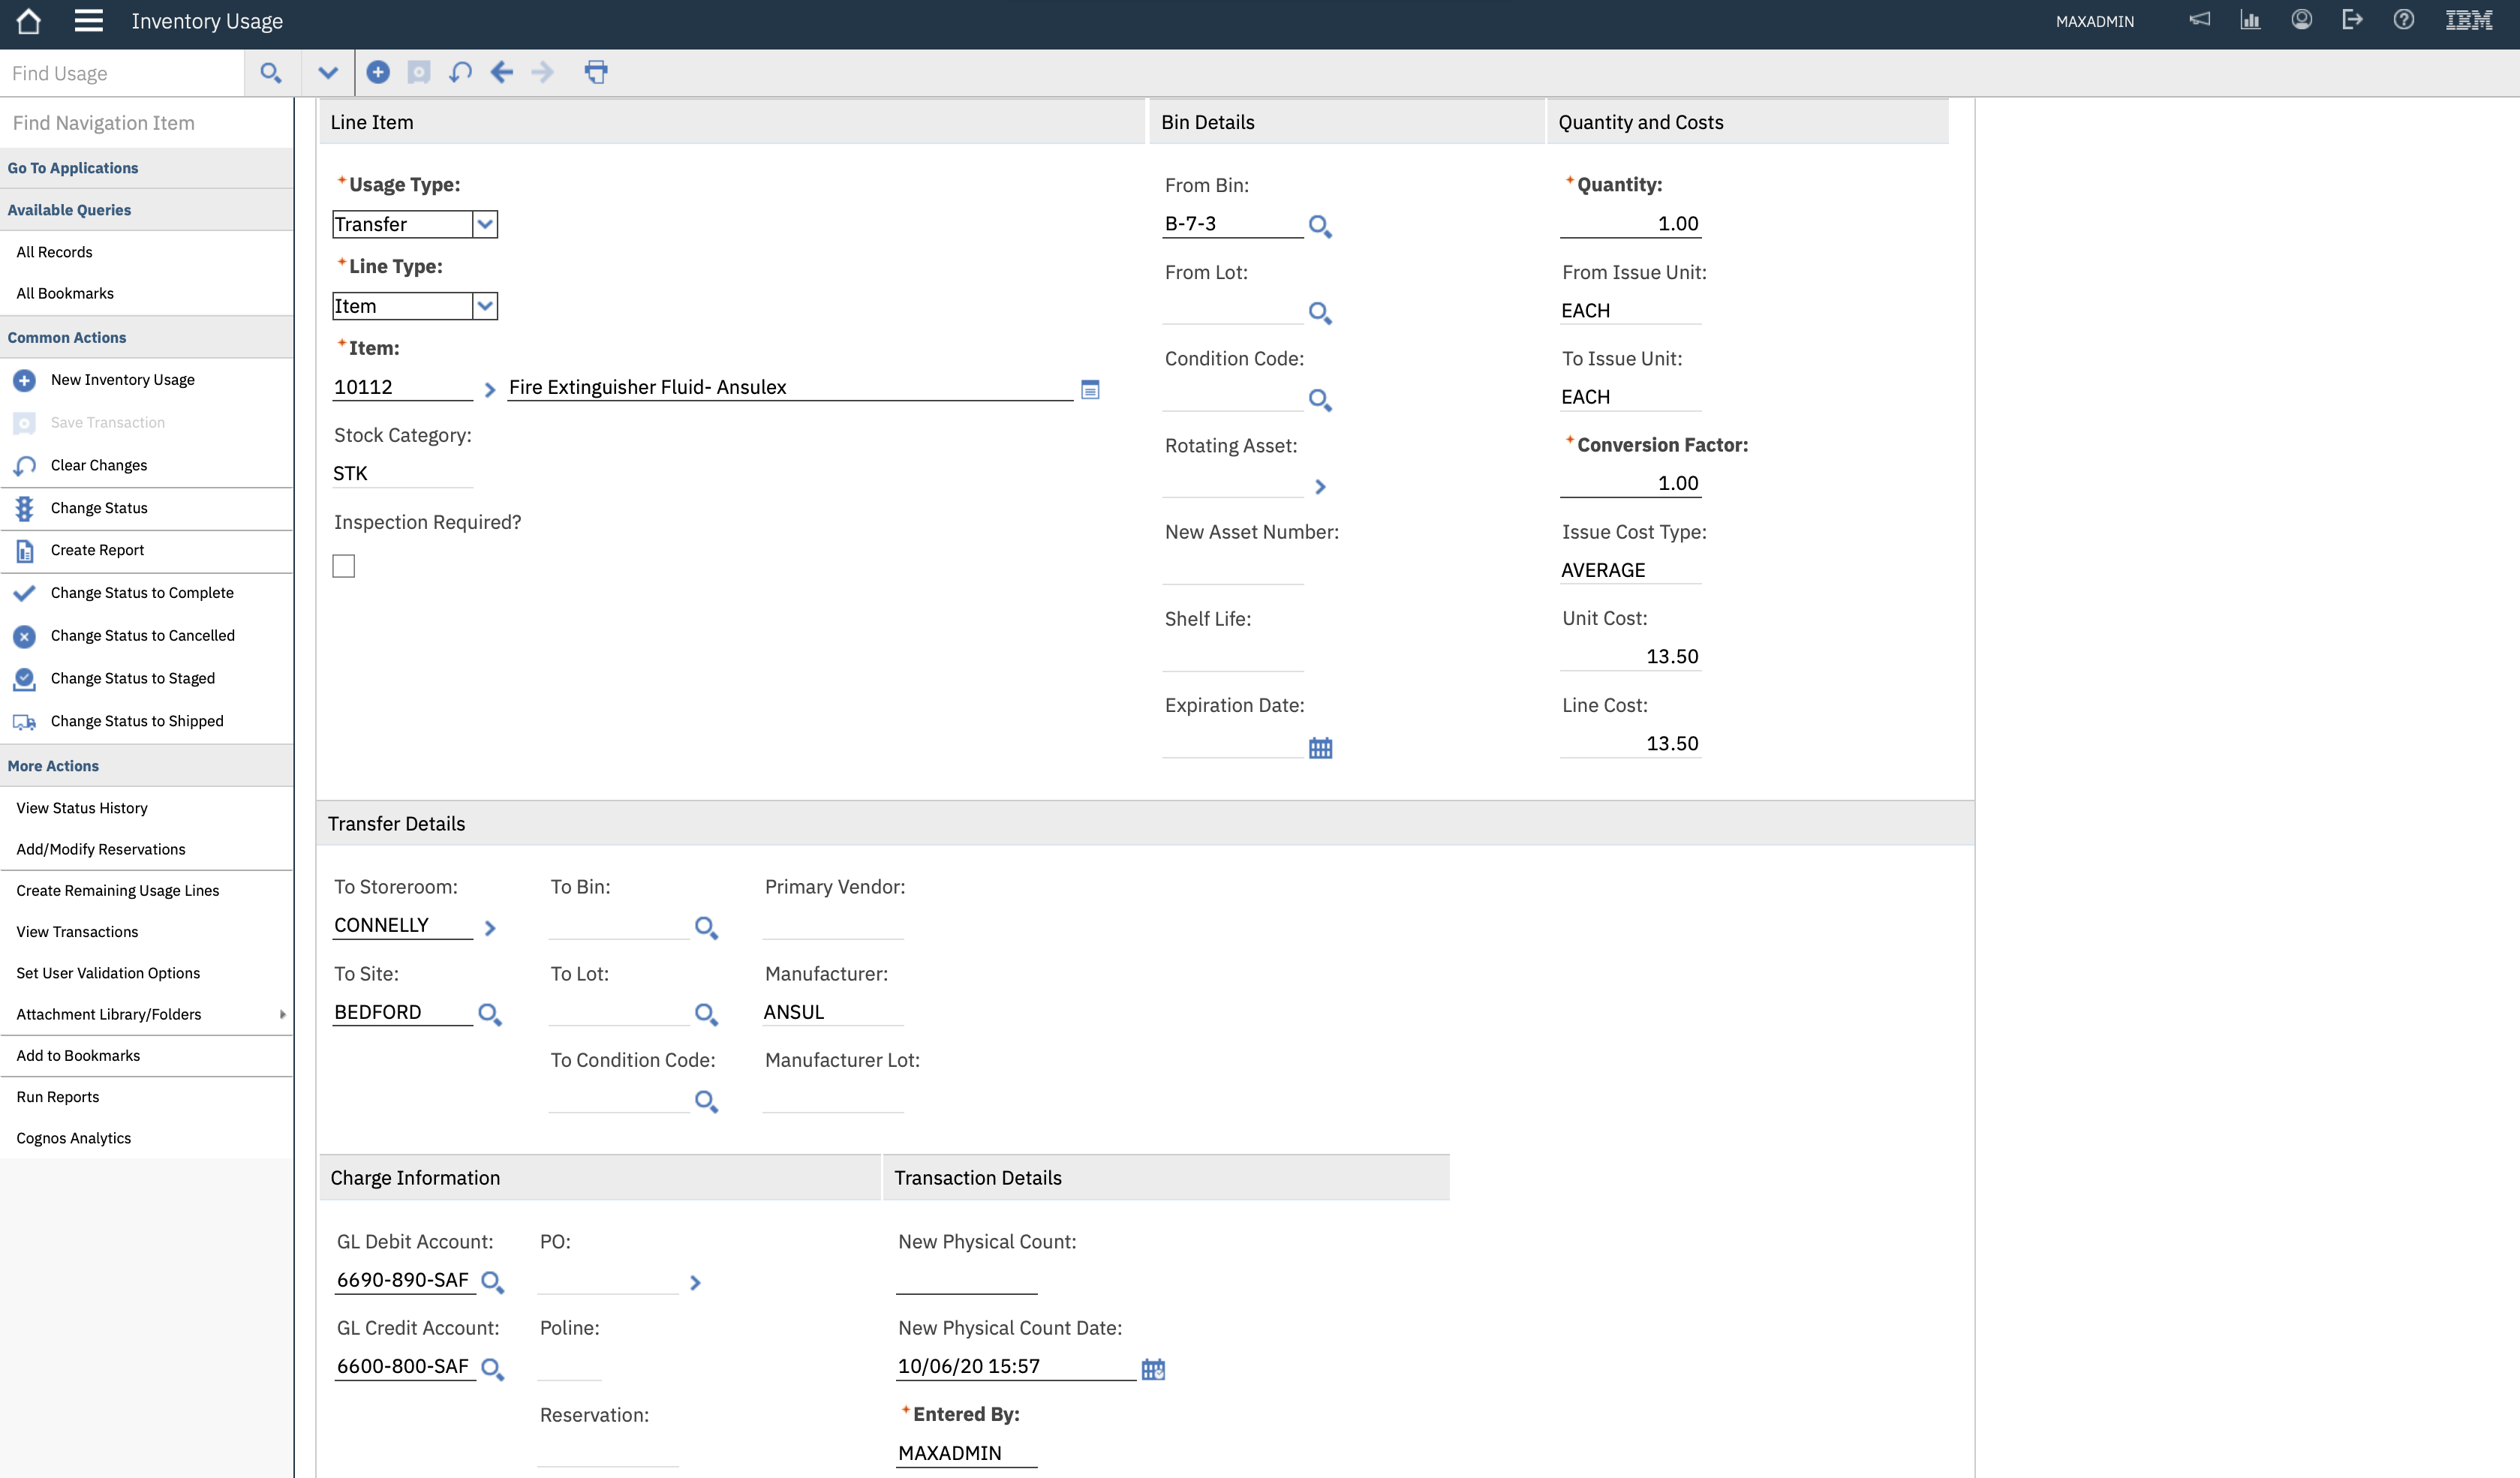Viewport: 2520px width, 1478px height.
Task: Open the Bulletins megaphone icon
Action: (x=2199, y=20)
